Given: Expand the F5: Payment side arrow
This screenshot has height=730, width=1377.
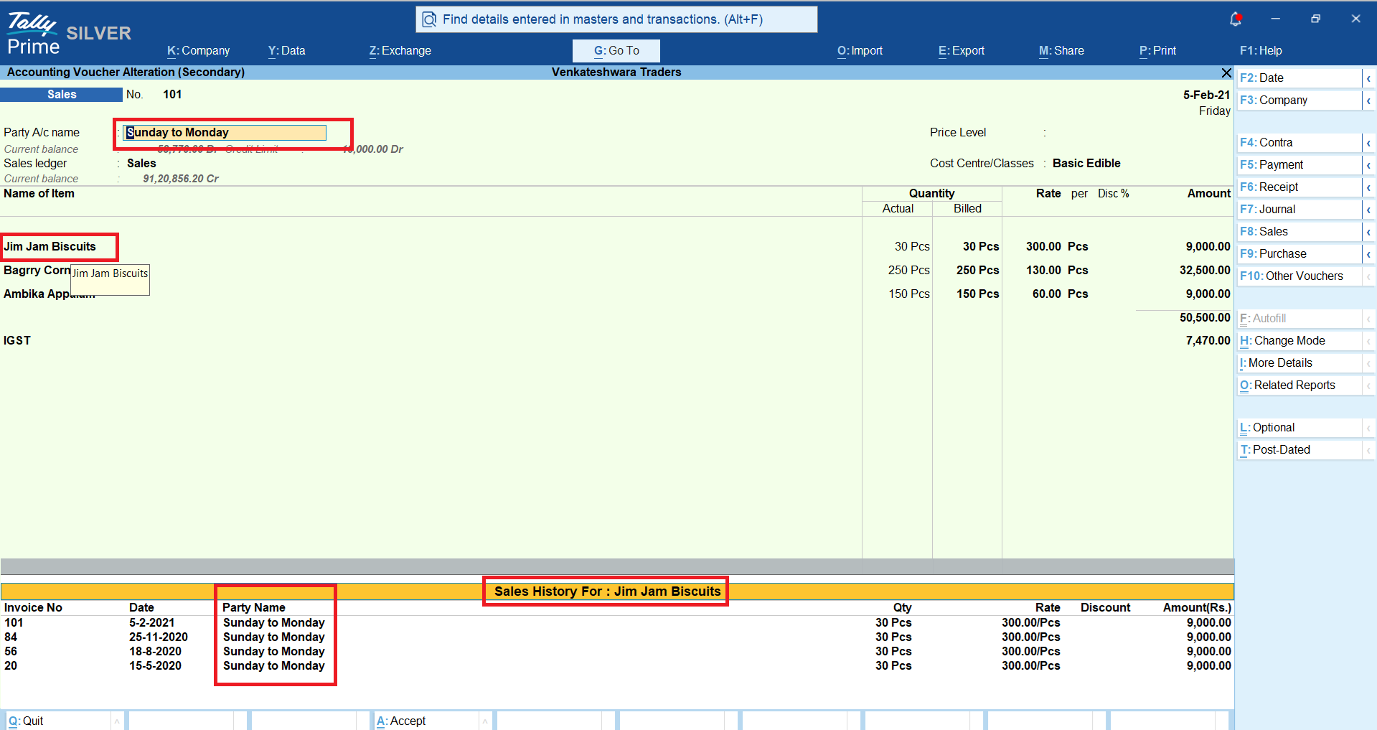Looking at the screenshot, I should point(1368,165).
